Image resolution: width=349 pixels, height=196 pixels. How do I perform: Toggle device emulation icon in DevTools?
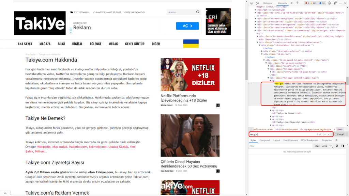point(257,3)
